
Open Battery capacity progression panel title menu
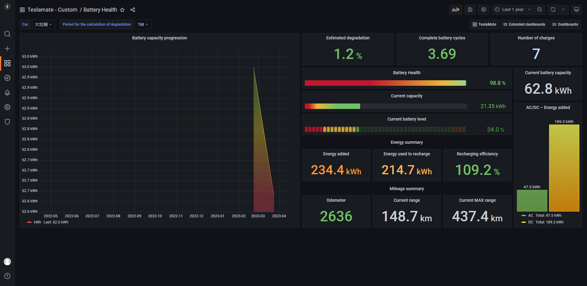tap(160, 38)
